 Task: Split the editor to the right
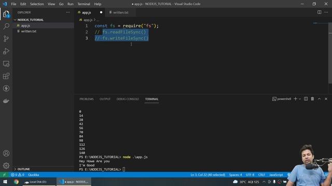tap(320, 12)
